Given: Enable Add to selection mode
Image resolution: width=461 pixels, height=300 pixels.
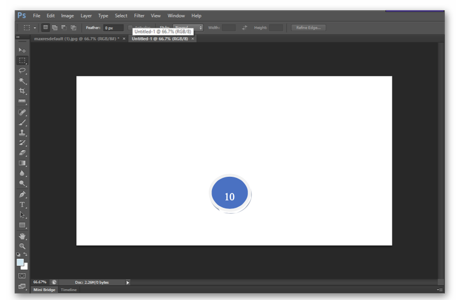Looking at the screenshot, I should [55, 27].
